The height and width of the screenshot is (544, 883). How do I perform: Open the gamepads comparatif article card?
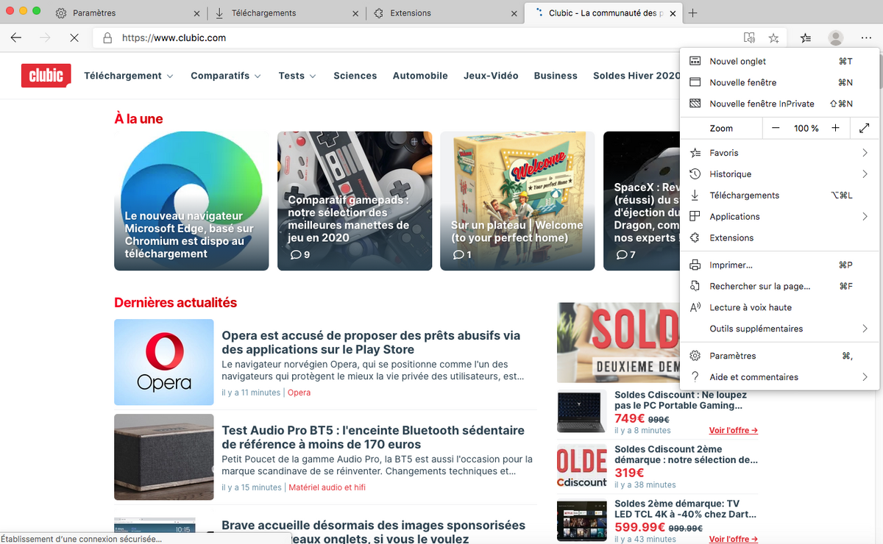click(x=355, y=201)
